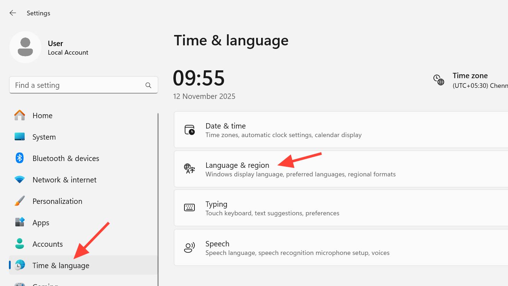The height and width of the screenshot is (286, 508).
Task: Open Accounts settings
Action: click(x=83, y=244)
